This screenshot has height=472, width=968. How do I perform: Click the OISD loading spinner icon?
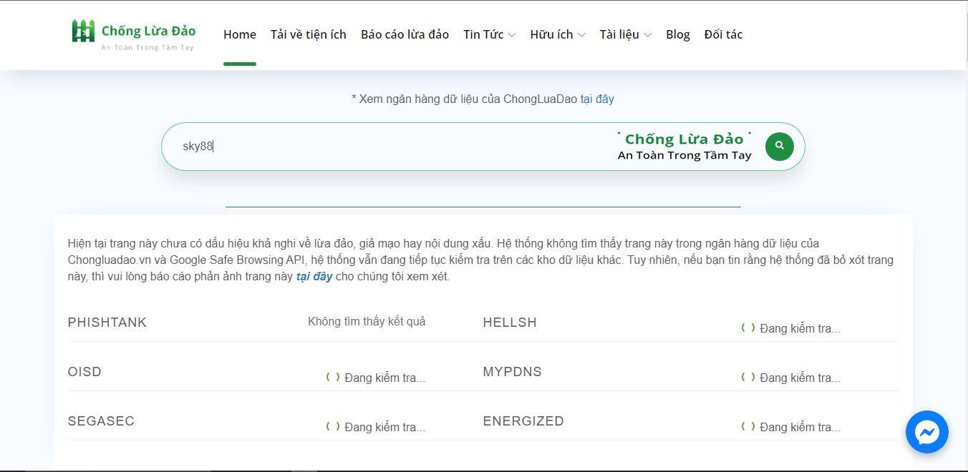333,378
